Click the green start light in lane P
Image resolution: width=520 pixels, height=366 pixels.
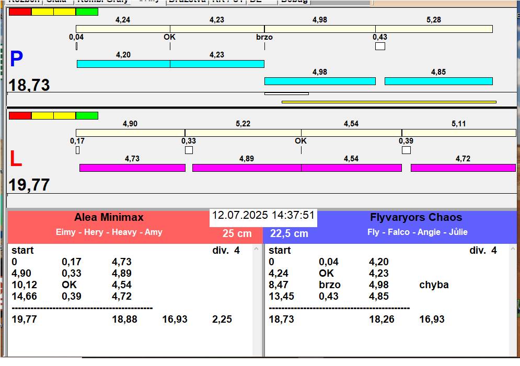click(87, 12)
